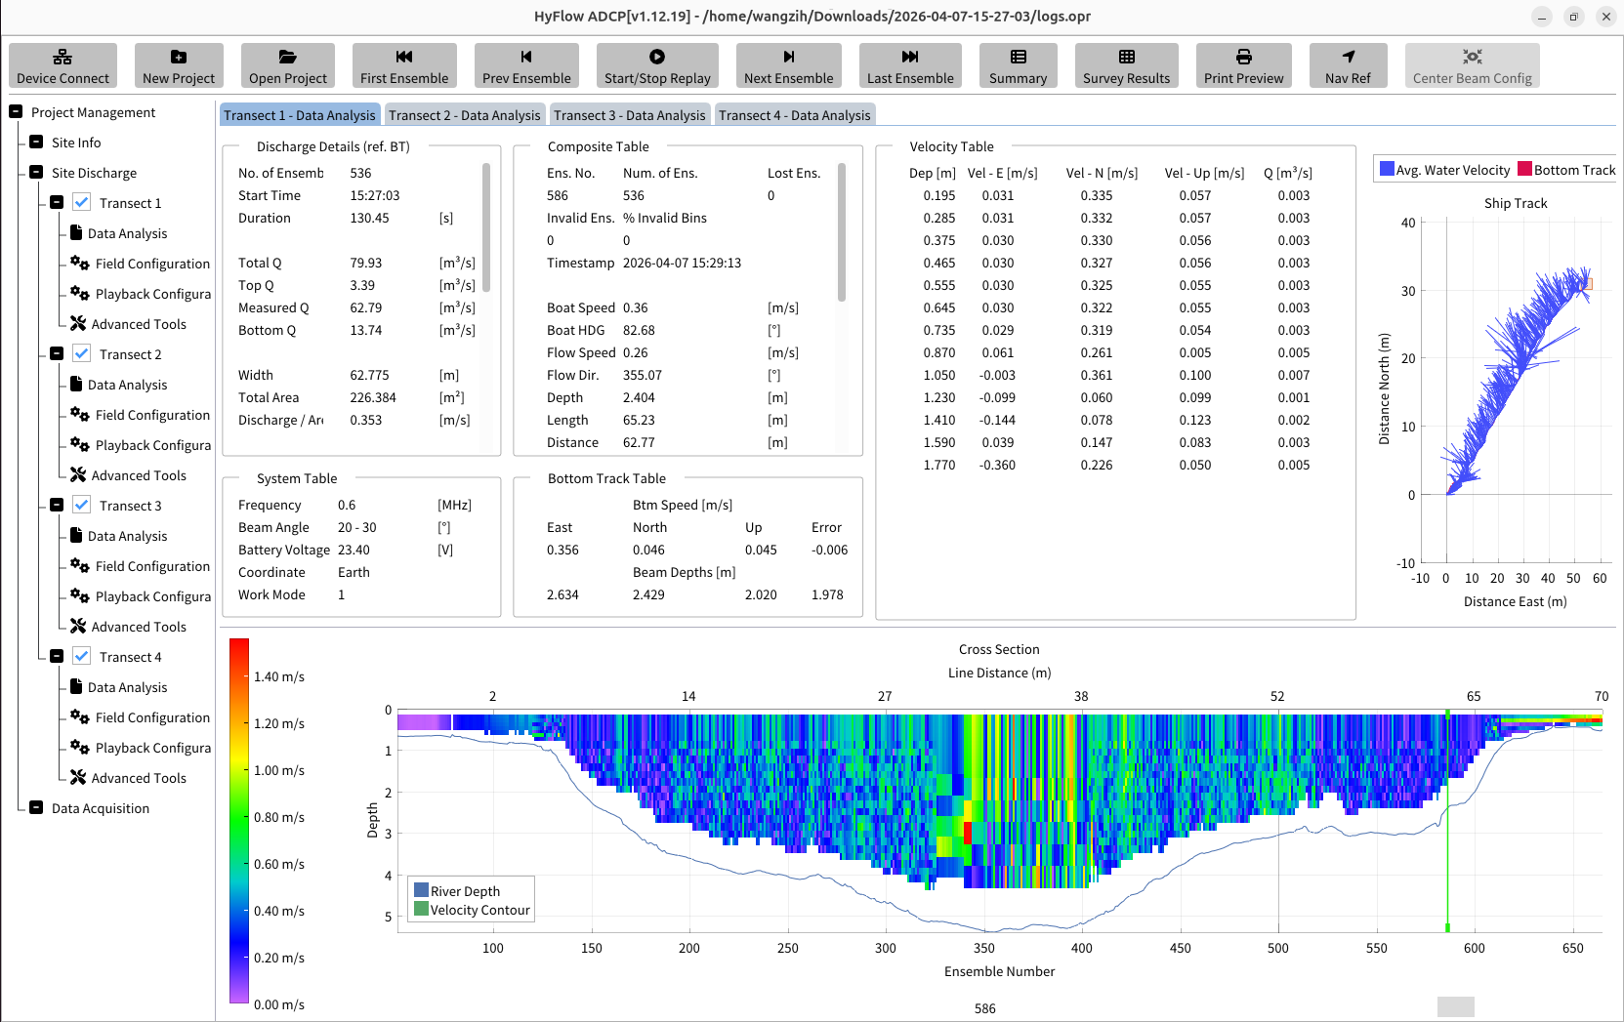The width and height of the screenshot is (1624, 1022).
Task: Start/Stop Replay playback
Action: click(657, 65)
